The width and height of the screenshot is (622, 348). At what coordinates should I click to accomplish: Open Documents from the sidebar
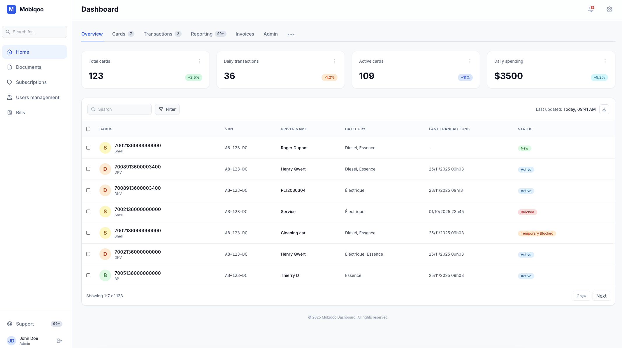pyautogui.click(x=10, y=67)
